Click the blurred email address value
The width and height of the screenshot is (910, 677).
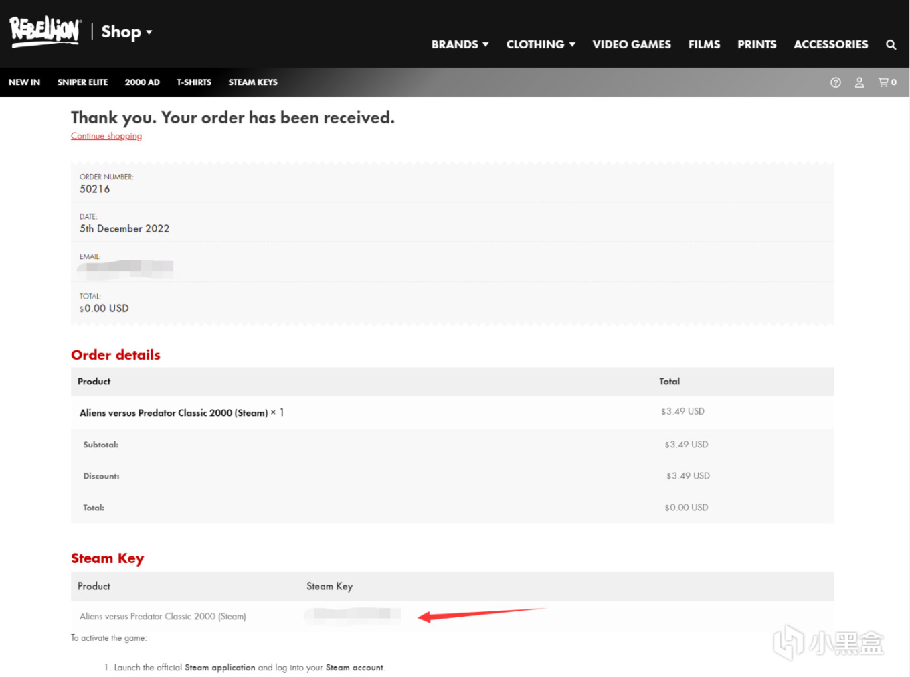point(125,269)
